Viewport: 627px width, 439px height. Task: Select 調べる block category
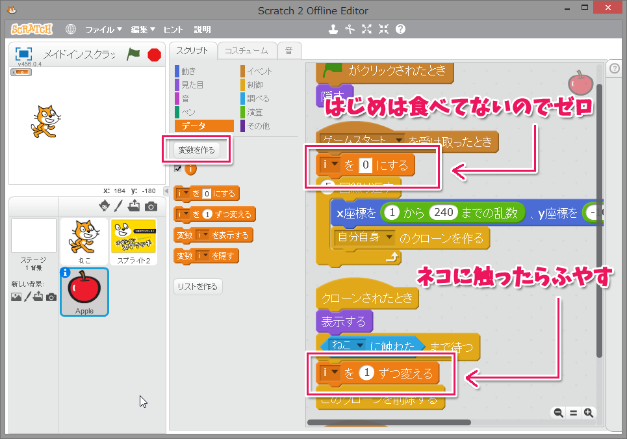point(269,98)
